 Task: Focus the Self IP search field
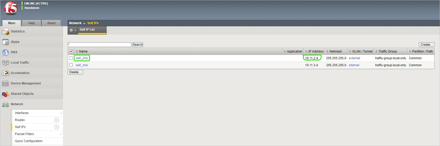(99, 45)
